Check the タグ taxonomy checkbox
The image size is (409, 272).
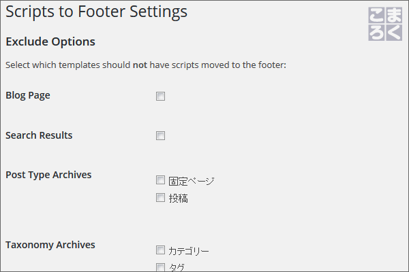(160, 267)
